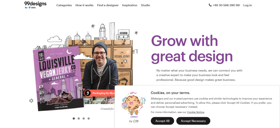Viewport: 280px width, 128px height.
Task: Click the Louisville Vegan Jerky package image
Action: (58, 78)
